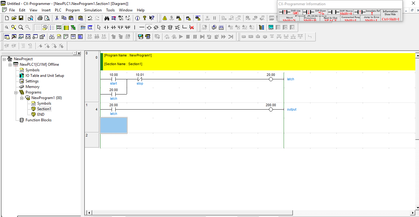Click the 'SMA' address reference icon
The height and width of the screenshot is (217, 419).
point(83,27)
